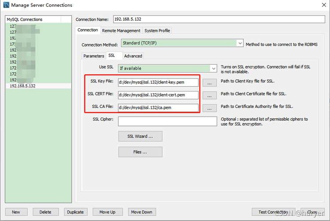
Task: Click the Files ... button
Action: tap(140, 152)
